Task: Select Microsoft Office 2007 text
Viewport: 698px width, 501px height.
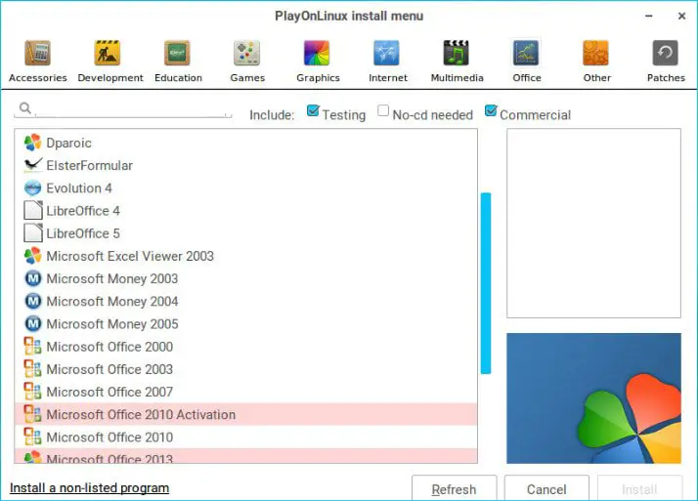Action: click(109, 392)
